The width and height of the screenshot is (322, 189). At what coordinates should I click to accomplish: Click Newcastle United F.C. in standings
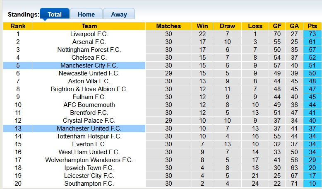(89, 73)
